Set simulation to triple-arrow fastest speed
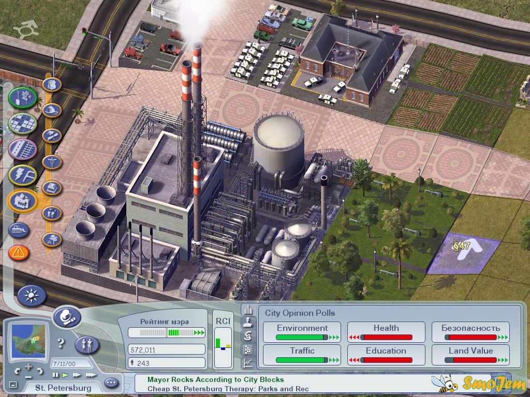Viewport: 530px width, 397px height. 91,375
